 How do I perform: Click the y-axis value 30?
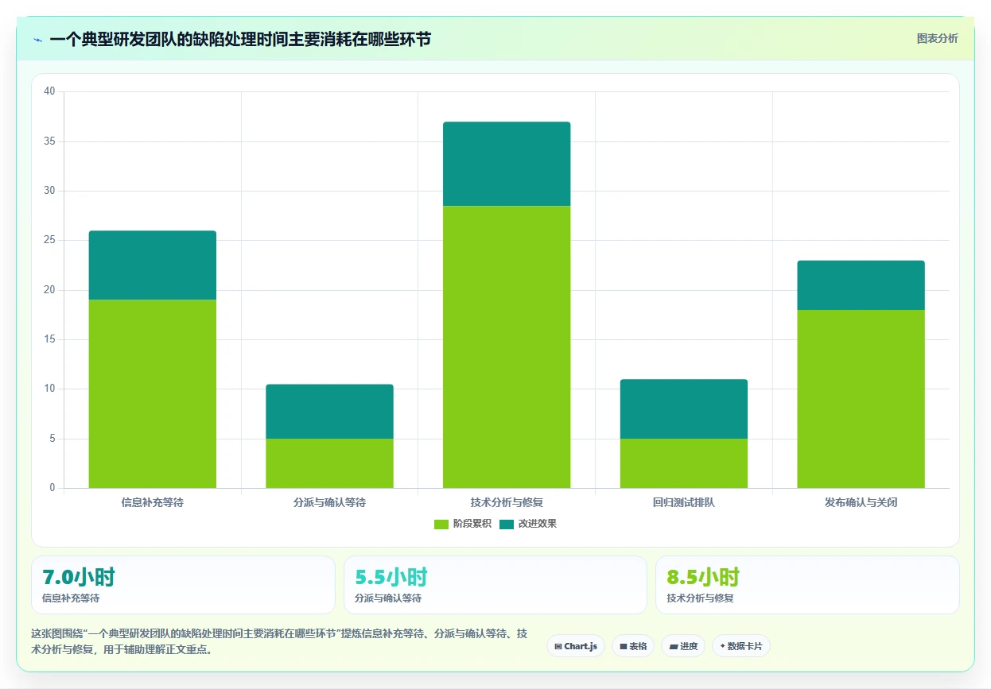[x=49, y=191]
